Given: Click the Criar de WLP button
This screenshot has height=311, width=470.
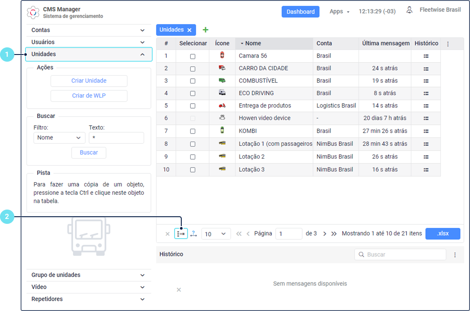Looking at the screenshot, I should [89, 96].
